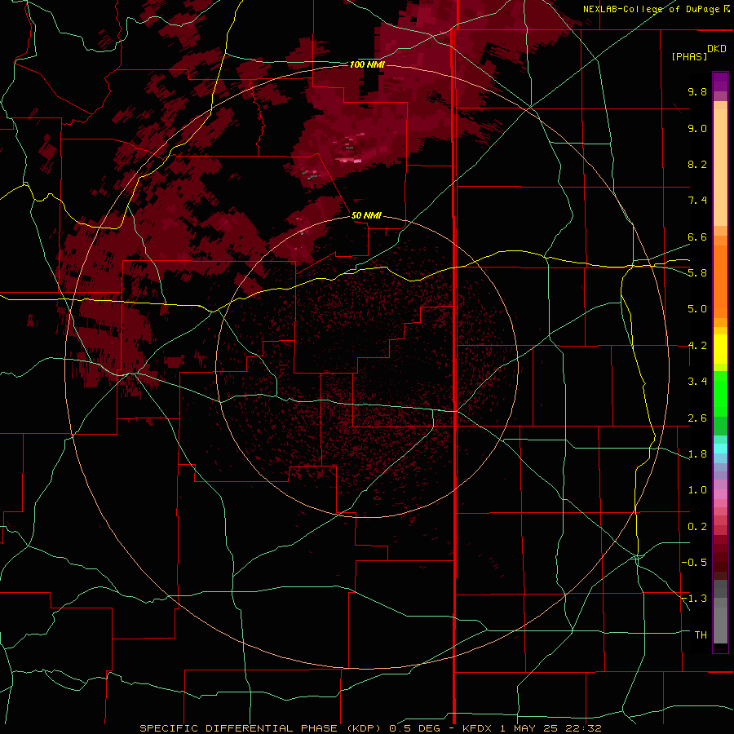Pick the bright green color bar segment
The image size is (734, 734).
tap(720, 394)
